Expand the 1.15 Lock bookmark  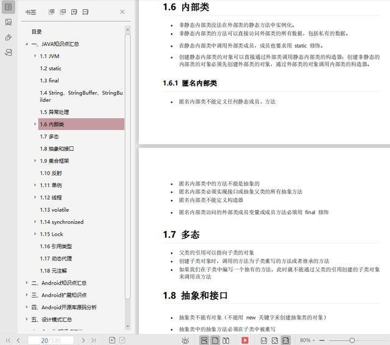(35, 234)
